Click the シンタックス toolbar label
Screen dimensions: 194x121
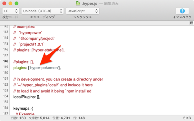82,17
